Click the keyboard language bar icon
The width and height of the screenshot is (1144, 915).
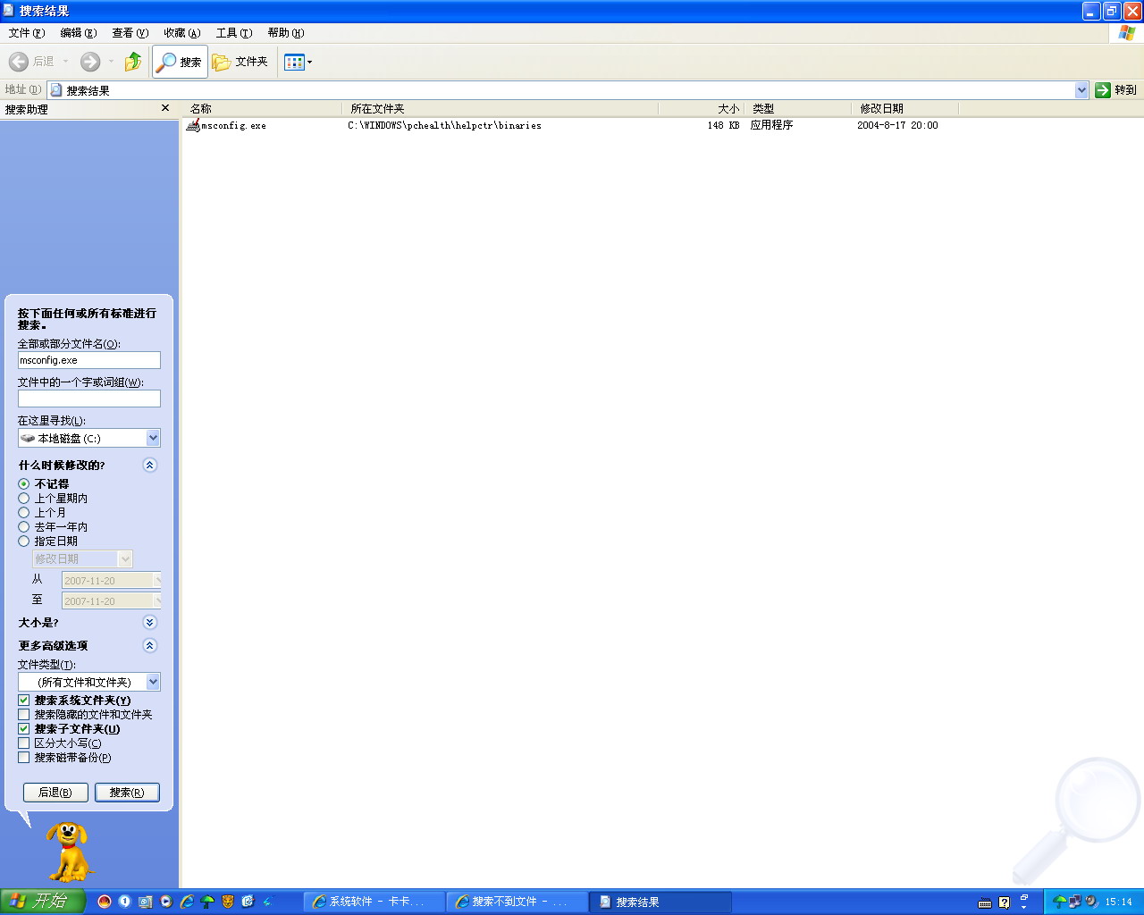click(x=985, y=902)
